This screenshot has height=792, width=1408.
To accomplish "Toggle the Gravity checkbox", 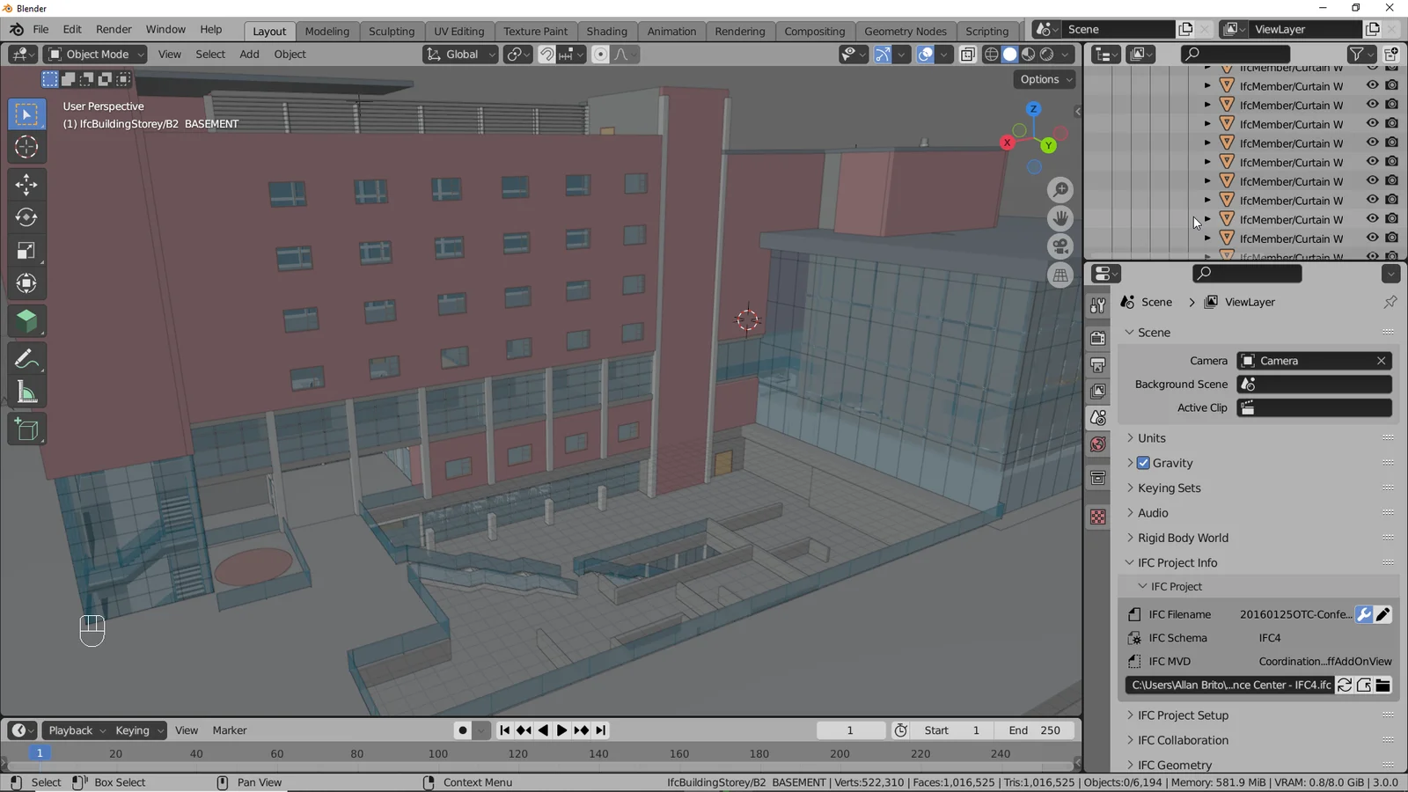I will [1143, 463].
